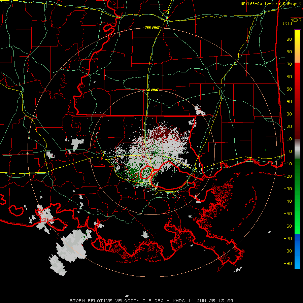
Task: Click the 20 value on velocity scale
Action: (x=289, y=127)
